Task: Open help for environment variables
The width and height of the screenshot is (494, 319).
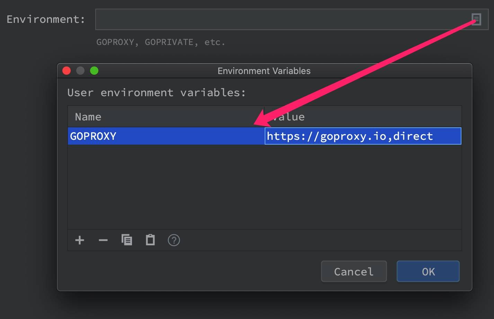Action: 174,240
